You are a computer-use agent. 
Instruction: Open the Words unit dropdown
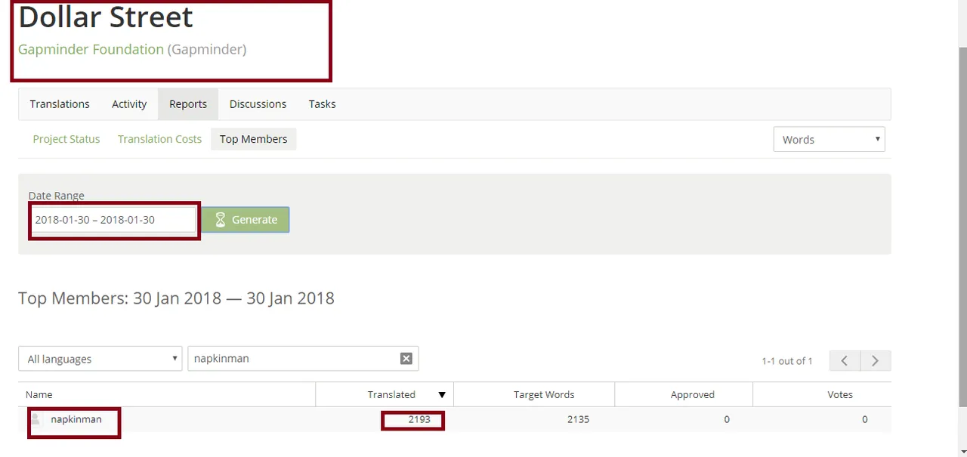[829, 139]
